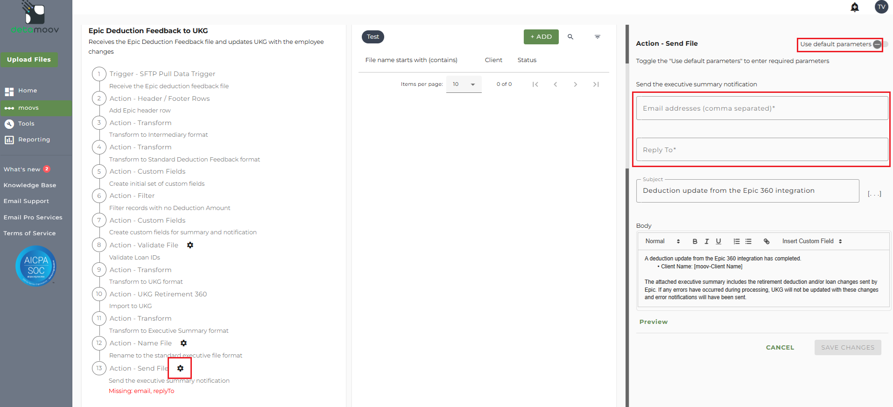
Task: Click the datamoov logo
Action: [x=35, y=18]
